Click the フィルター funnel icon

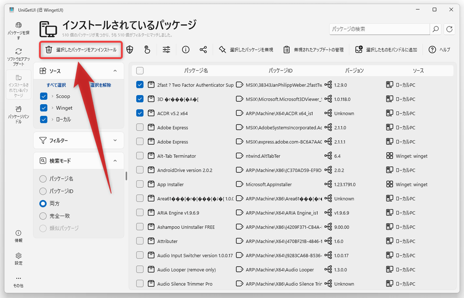tap(43, 140)
